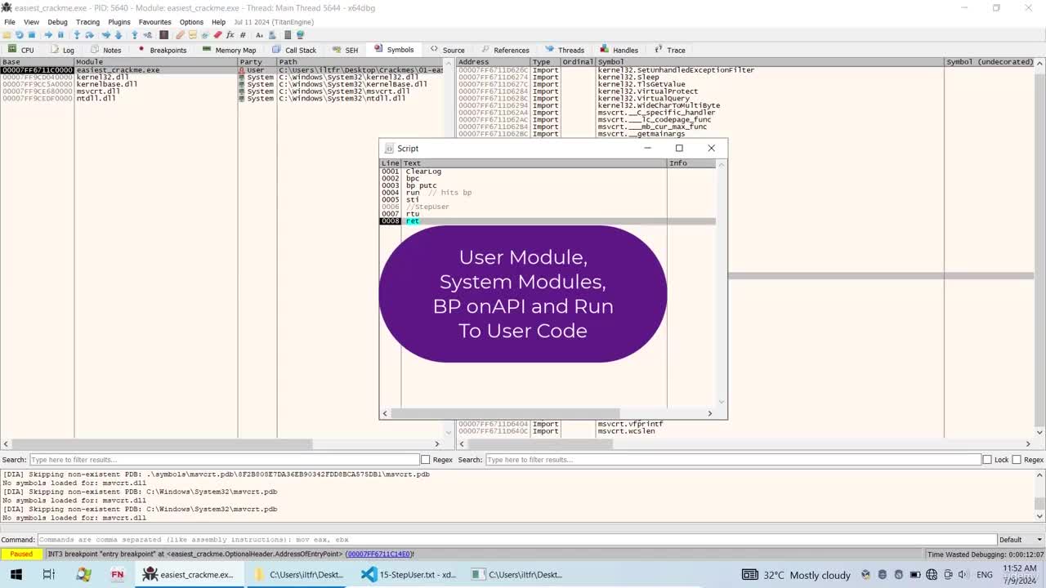Click the hash labels toolbar icon
Viewport: 1046px width, 588px height.
243,35
